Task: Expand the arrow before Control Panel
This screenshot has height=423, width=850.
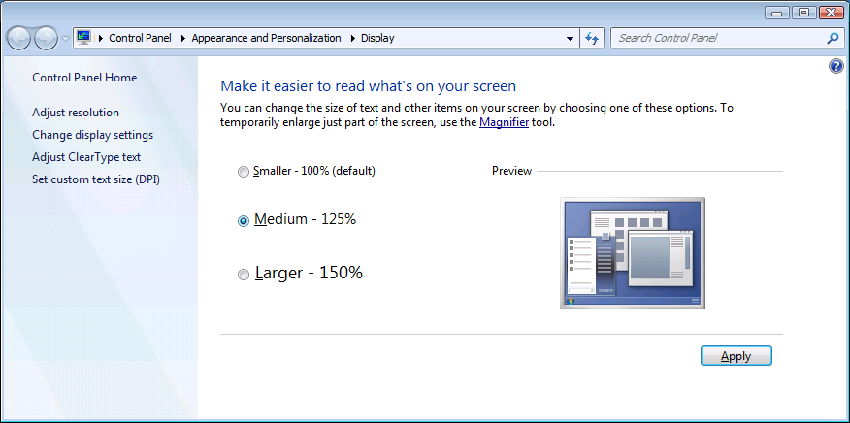Action: pos(100,38)
